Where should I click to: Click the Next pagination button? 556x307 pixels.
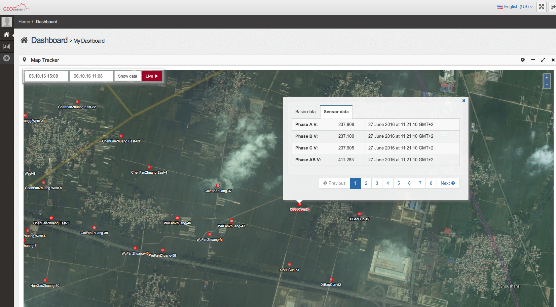[x=448, y=183]
